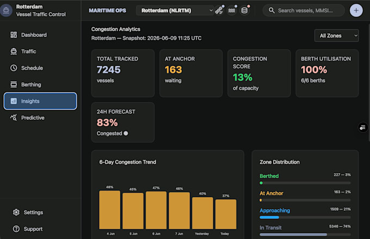
Task: Click the search magnifier icon
Action: pyautogui.click(x=272, y=10)
